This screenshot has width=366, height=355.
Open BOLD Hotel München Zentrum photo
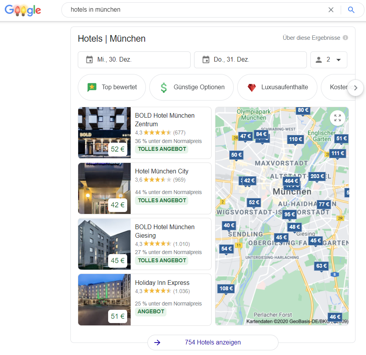[104, 132]
